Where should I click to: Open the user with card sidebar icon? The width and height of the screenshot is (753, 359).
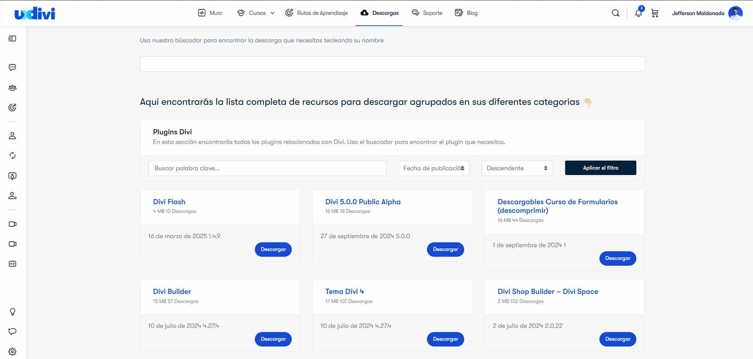coord(13,196)
